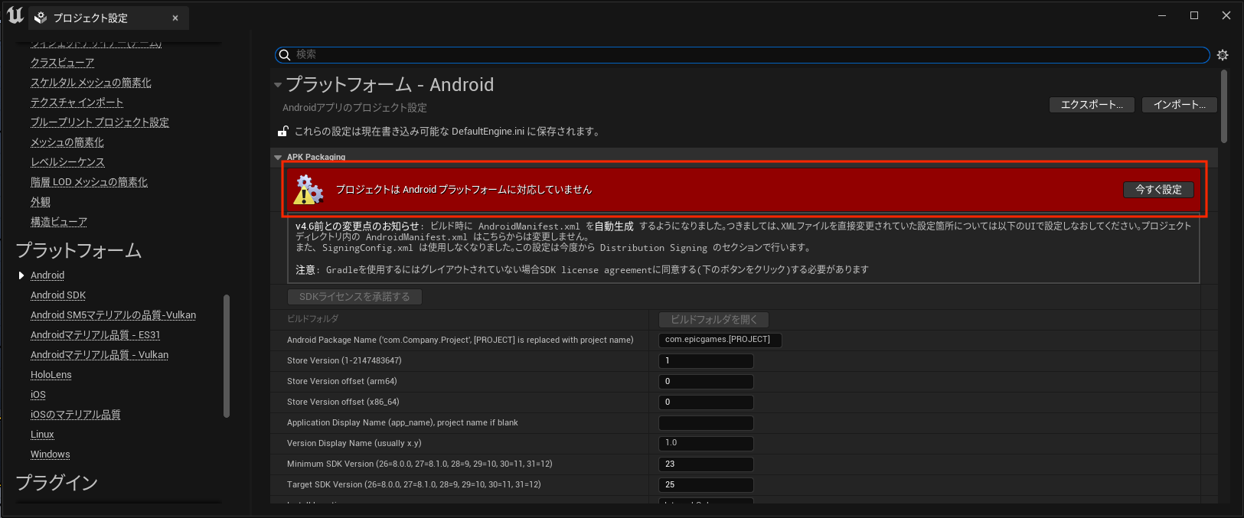Focus the 検索 search field
1244x518 pixels.
742,54
